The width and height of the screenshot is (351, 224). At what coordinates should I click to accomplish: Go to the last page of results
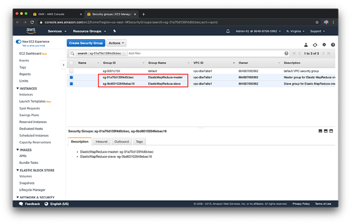328,53
